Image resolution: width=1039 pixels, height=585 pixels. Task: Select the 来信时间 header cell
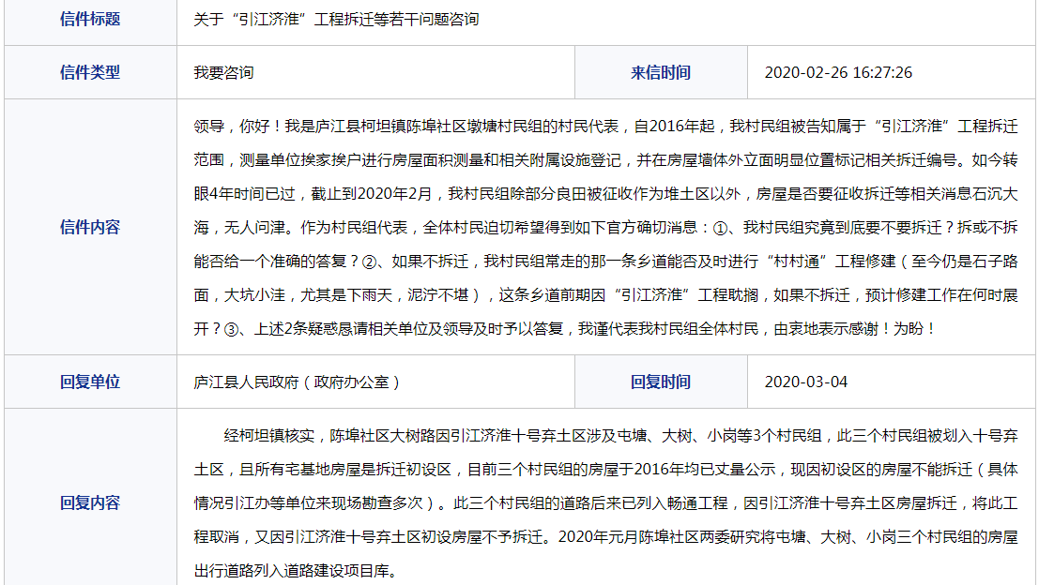pyautogui.click(x=661, y=73)
